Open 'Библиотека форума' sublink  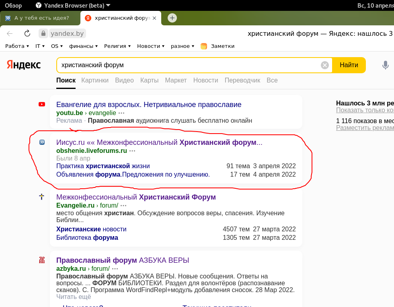point(87,238)
